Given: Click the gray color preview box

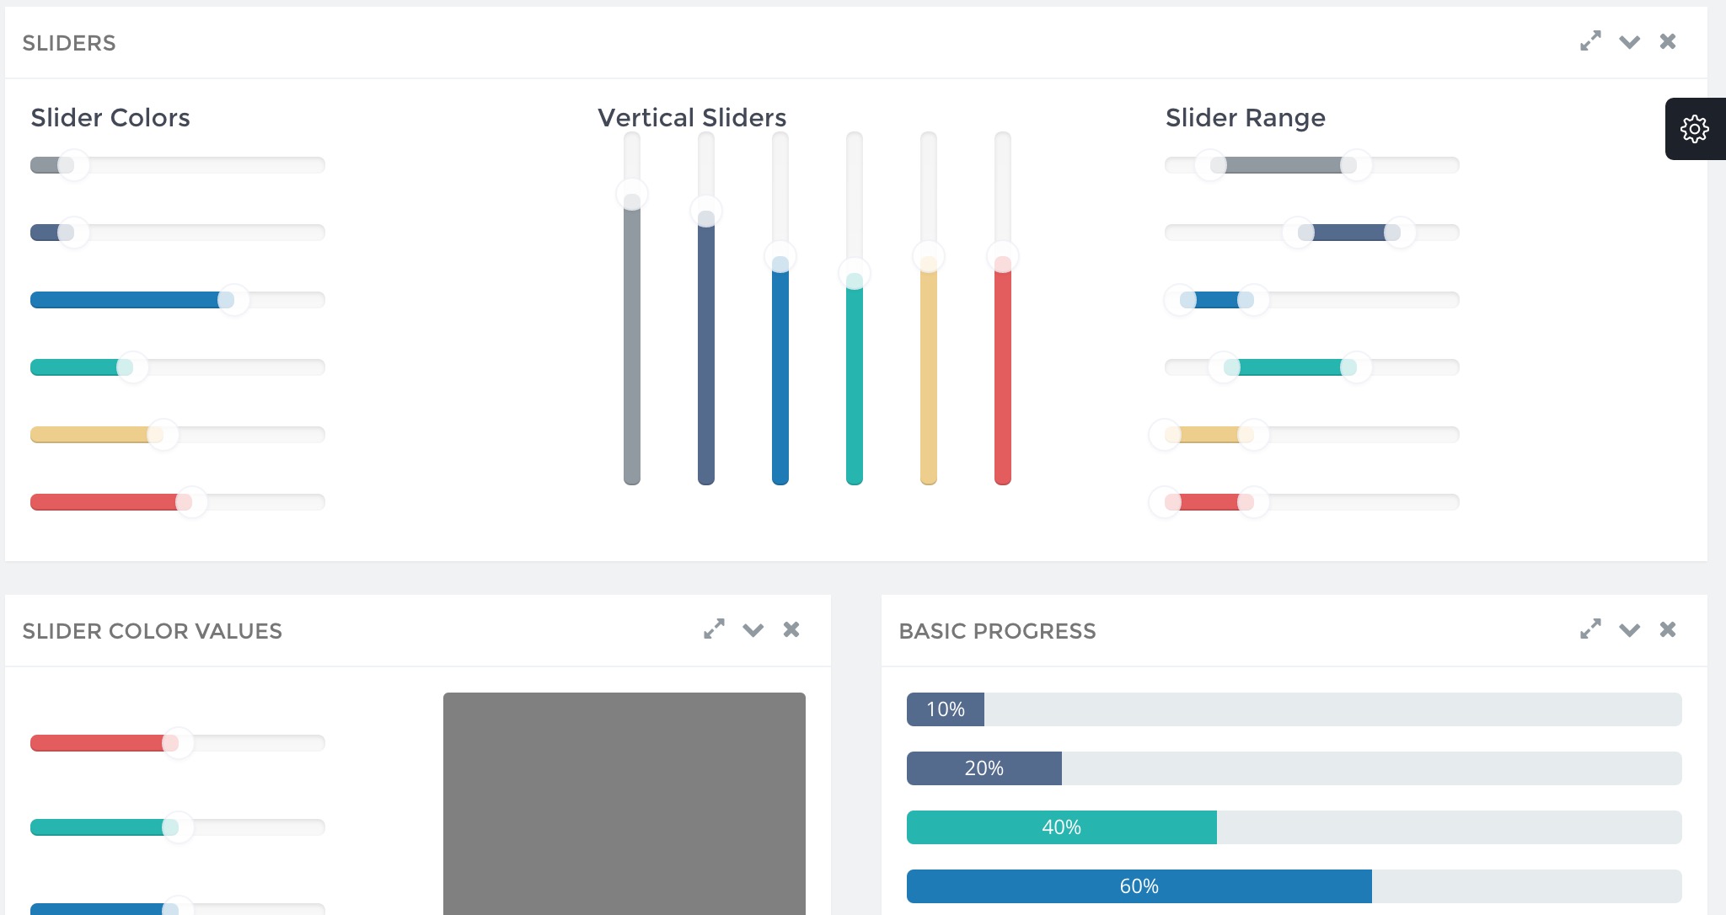Looking at the screenshot, I should [x=624, y=802].
